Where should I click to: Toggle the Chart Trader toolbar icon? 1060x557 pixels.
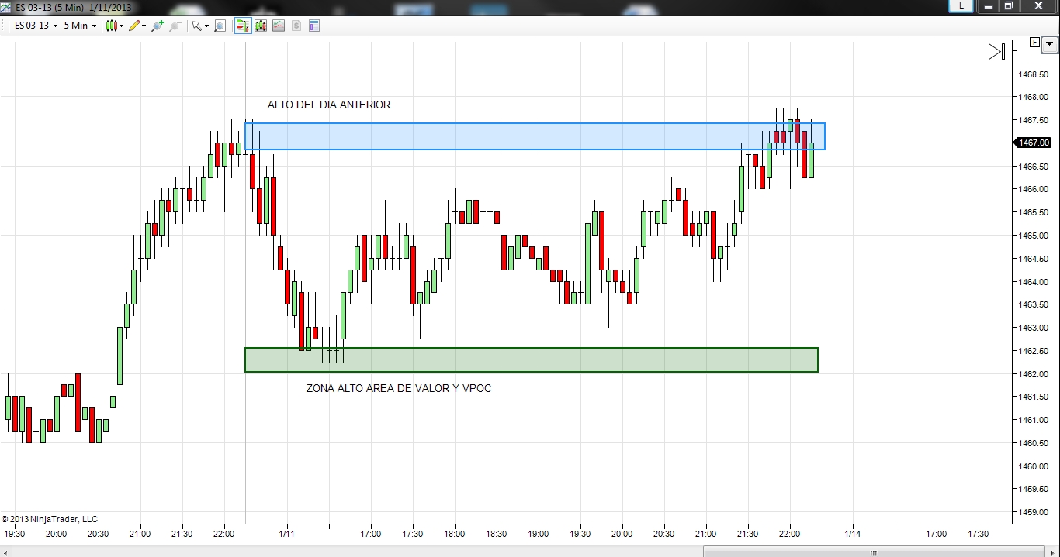(x=243, y=26)
